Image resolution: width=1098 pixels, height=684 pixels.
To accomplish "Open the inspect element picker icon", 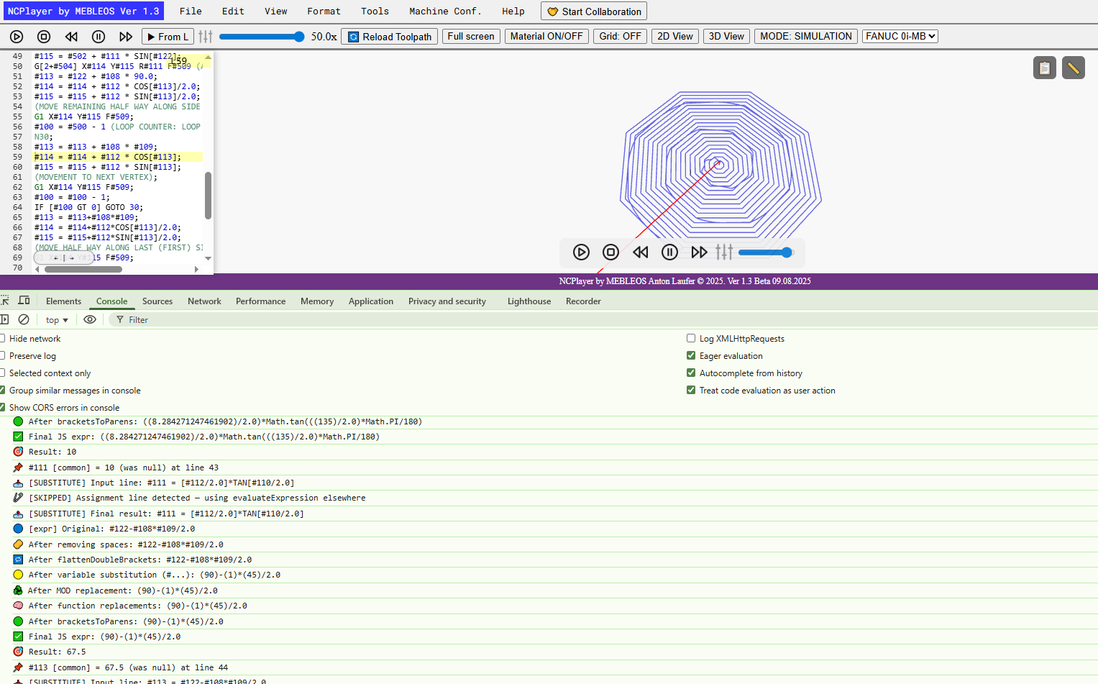I will [5, 301].
